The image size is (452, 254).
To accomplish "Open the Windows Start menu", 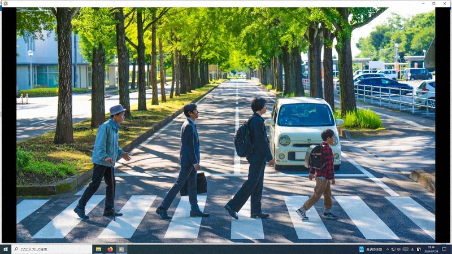I will (6, 249).
